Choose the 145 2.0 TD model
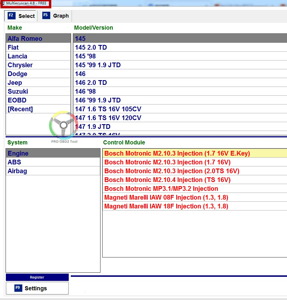 tap(180, 47)
